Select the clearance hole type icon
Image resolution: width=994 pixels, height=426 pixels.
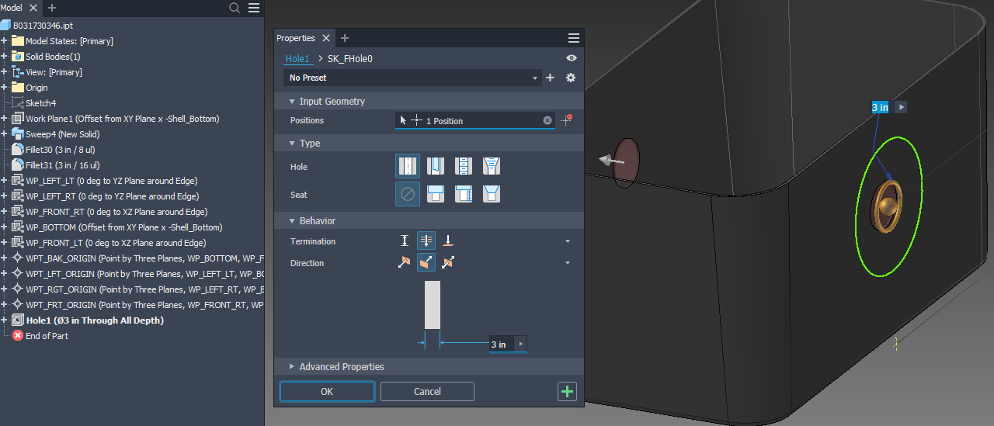click(x=436, y=166)
